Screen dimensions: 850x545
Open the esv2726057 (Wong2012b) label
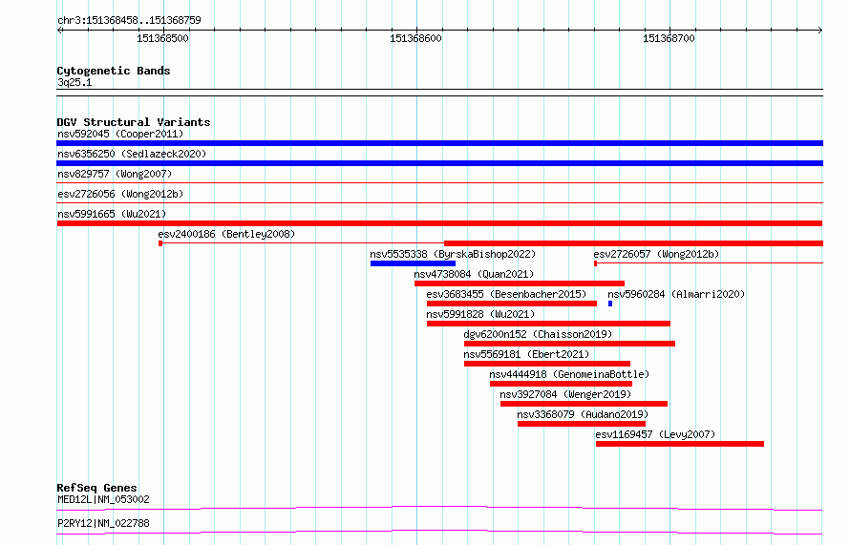tap(656, 254)
